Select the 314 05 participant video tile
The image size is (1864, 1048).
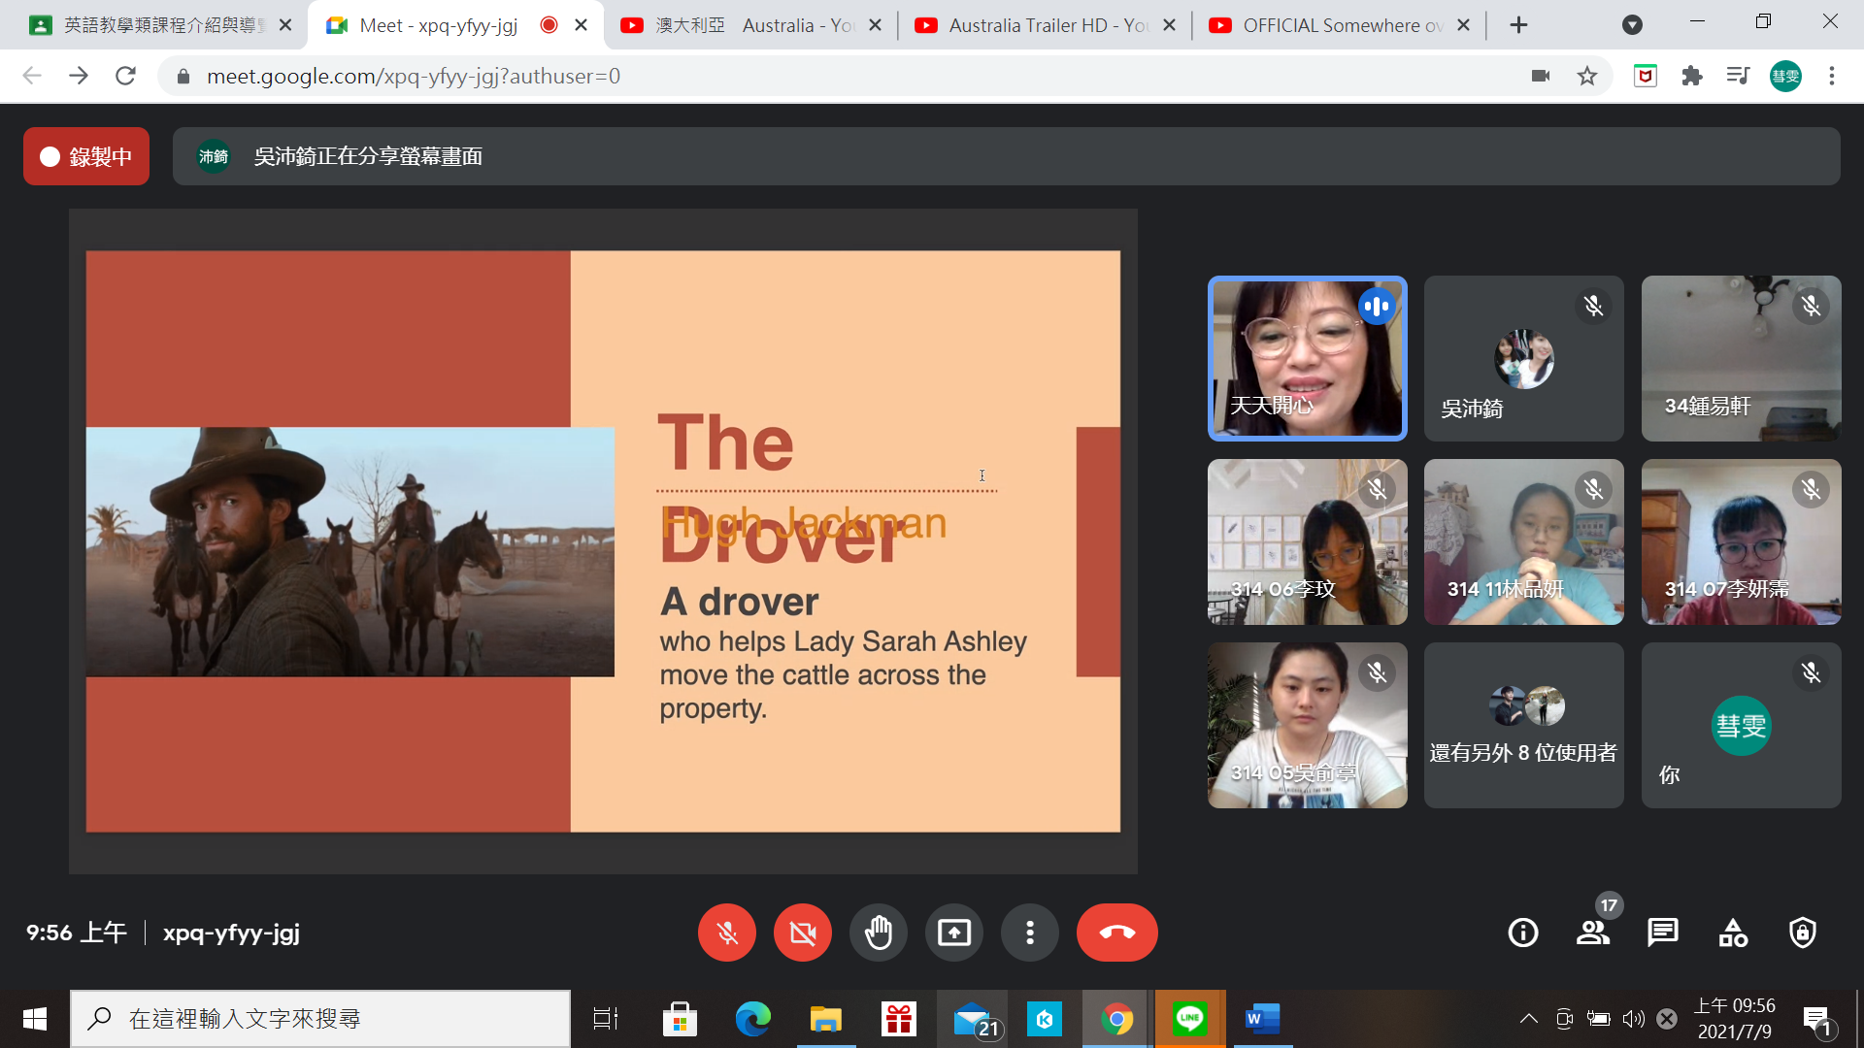[x=1307, y=725]
